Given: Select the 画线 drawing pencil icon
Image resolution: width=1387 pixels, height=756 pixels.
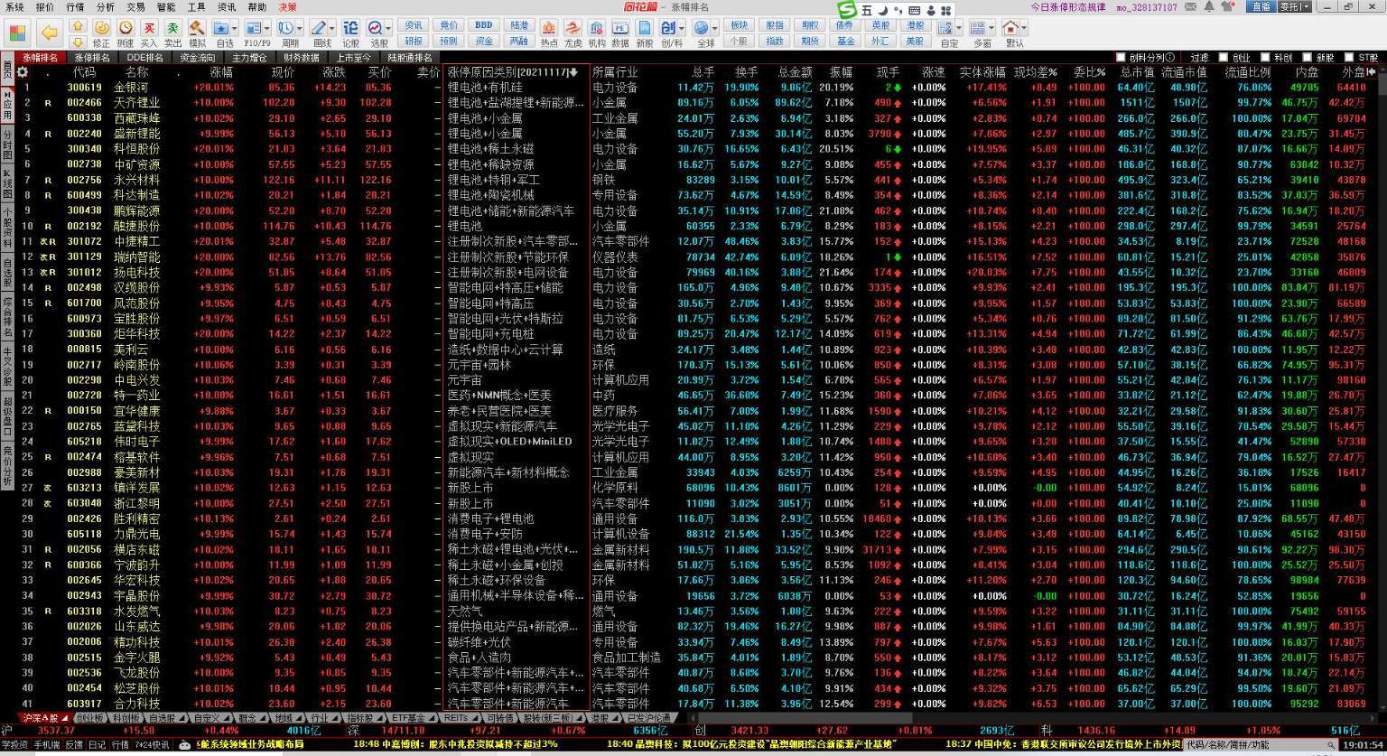Looking at the screenshot, I should click(318, 28).
